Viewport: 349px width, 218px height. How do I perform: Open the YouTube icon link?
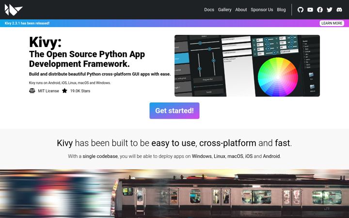[x=310, y=10]
